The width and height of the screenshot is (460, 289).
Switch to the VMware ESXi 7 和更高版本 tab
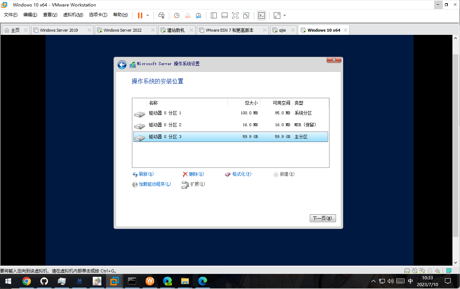point(229,30)
